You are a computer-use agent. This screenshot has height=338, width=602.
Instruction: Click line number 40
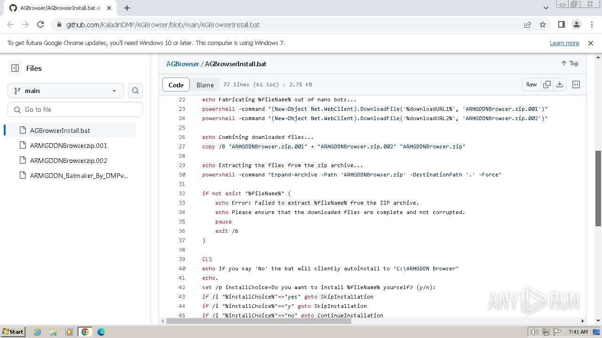[x=182, y=269]
